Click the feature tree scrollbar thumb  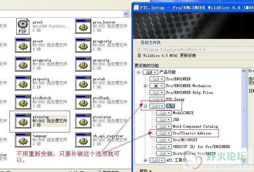(244, 110)
